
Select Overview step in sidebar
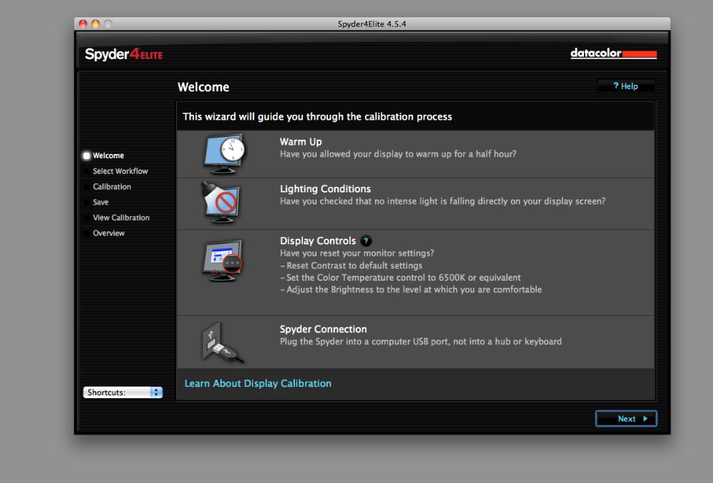point(108,233)
